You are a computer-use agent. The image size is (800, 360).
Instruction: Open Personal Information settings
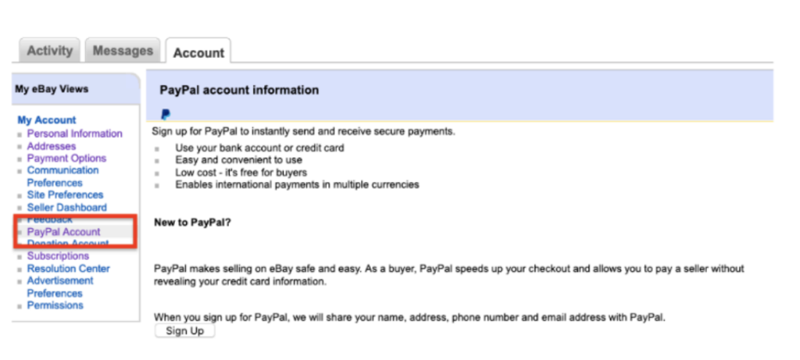[74, 134]
